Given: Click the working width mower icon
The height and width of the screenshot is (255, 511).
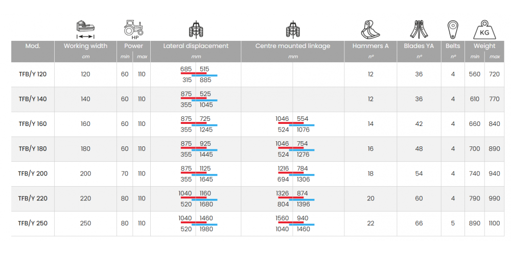Looking at the screenshot, I should point(85,29).
